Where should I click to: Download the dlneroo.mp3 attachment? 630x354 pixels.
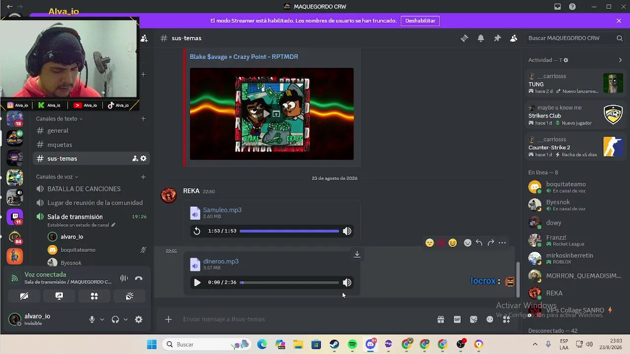[x=357, y=254]
